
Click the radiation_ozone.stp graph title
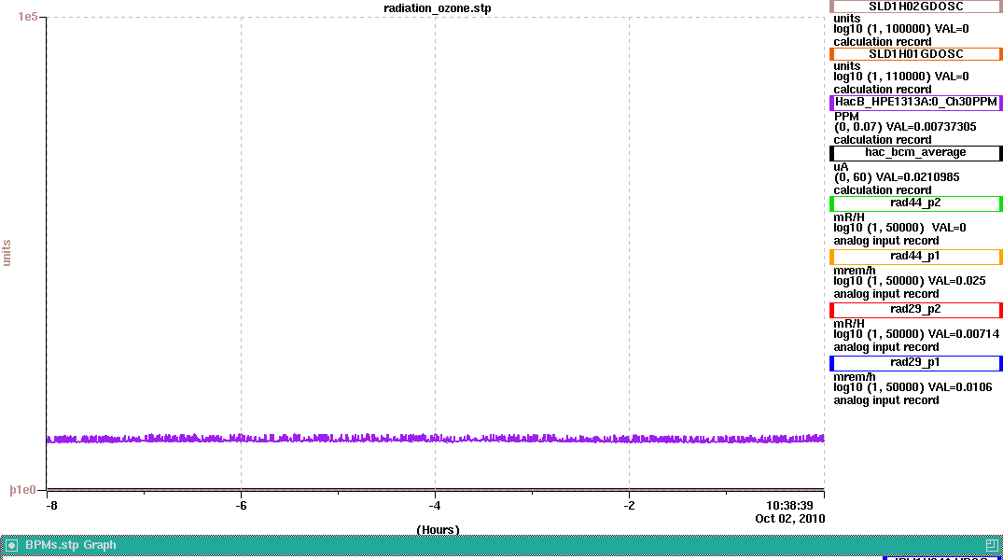tap(438, 8)
